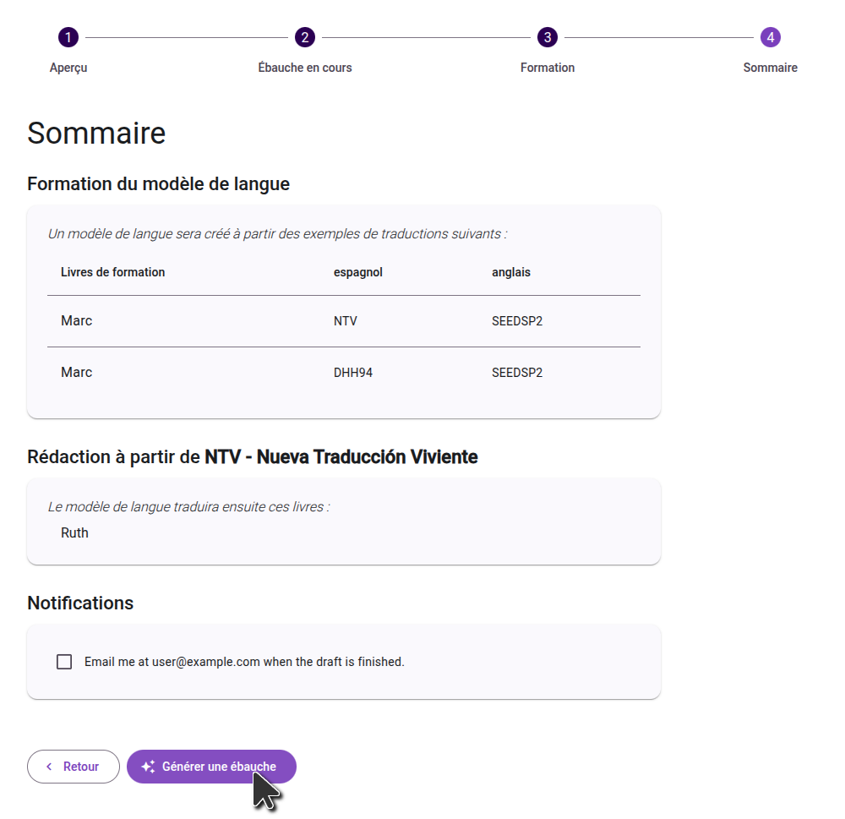845x819 pixels.
Task: Click the NTV - Nueva Traducción Viviente heading
Action: 341,457
